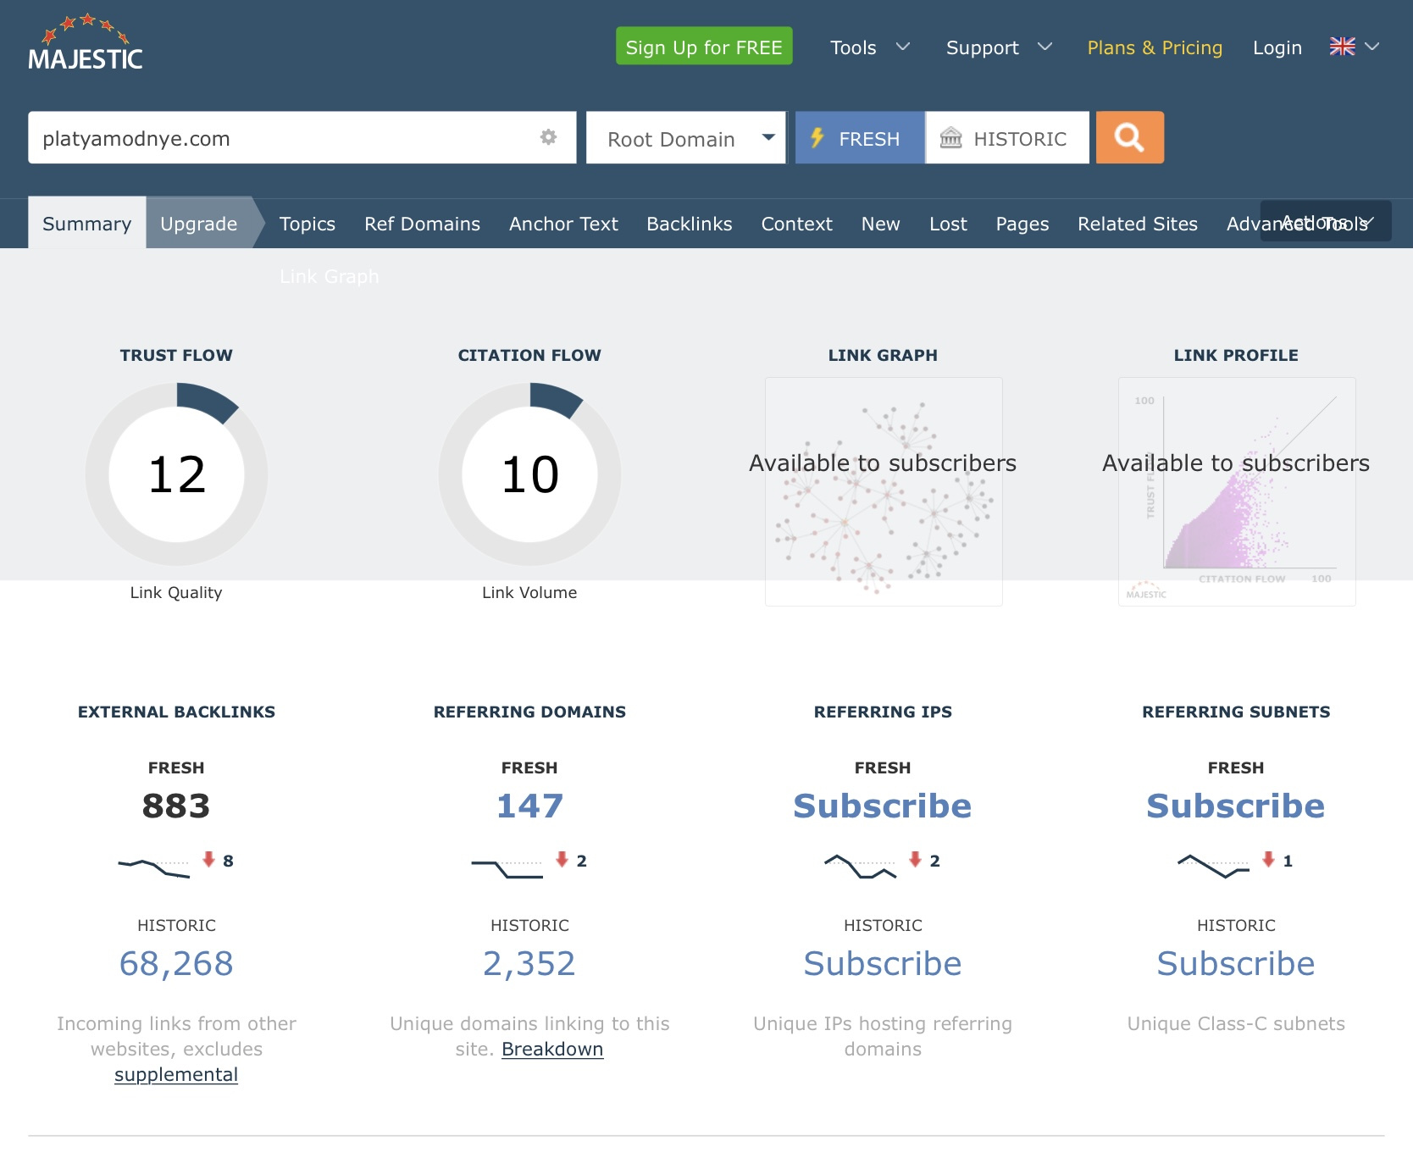Click the REFERRING SUBNETS heading
This screenshot has width=1413, height=1158.
(1236, 712)
